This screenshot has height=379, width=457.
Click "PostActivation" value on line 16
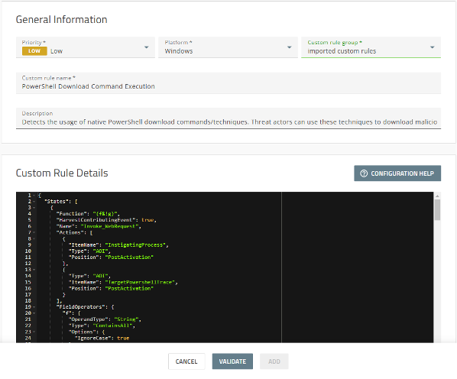(129, 288)
